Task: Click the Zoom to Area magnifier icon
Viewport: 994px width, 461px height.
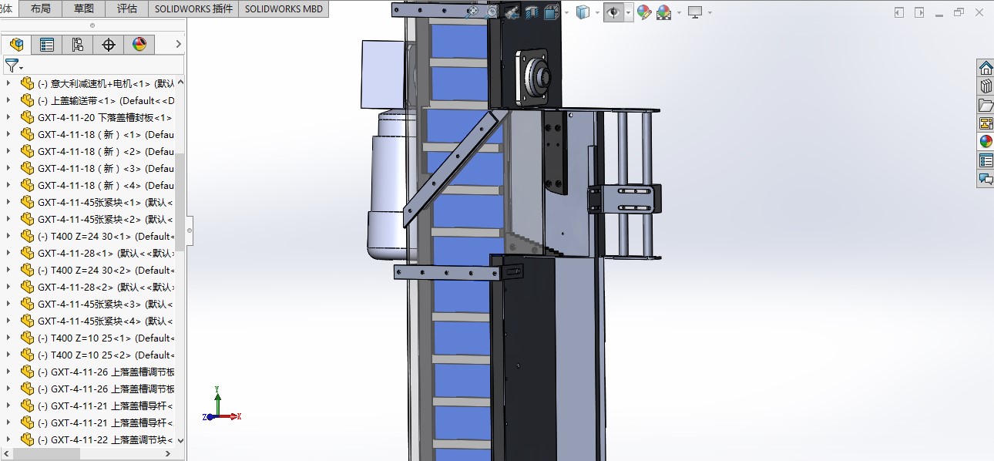Action: pos(492,12)
